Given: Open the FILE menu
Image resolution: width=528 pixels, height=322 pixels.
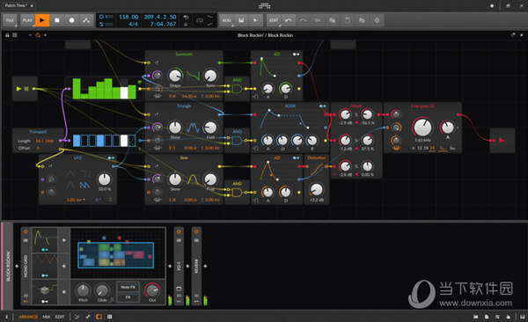Looking at the screenshot, I should pos(10,20).
